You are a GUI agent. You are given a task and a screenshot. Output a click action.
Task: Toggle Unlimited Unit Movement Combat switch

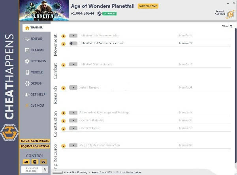(73, 43)
